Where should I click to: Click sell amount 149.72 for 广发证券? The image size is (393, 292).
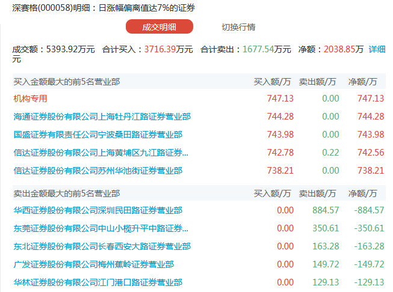326,264
